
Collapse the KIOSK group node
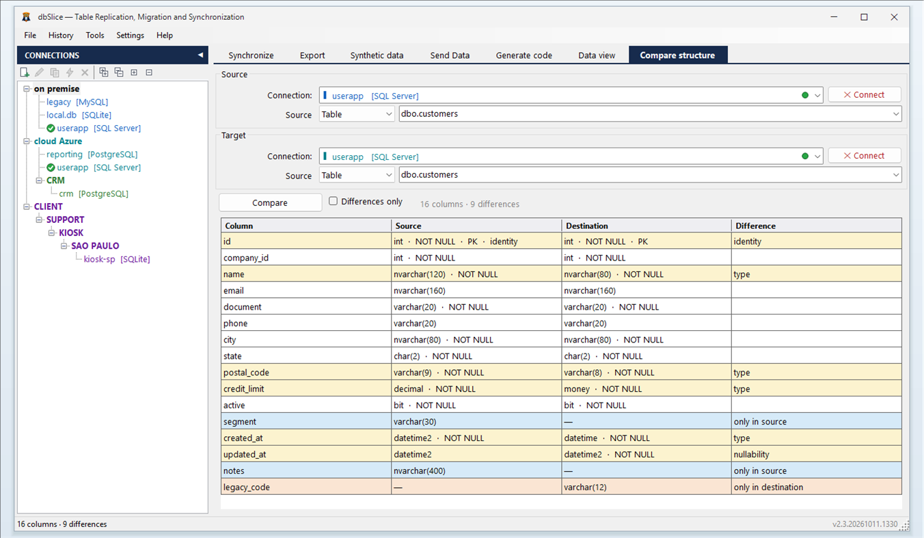(x=52, y=233)
